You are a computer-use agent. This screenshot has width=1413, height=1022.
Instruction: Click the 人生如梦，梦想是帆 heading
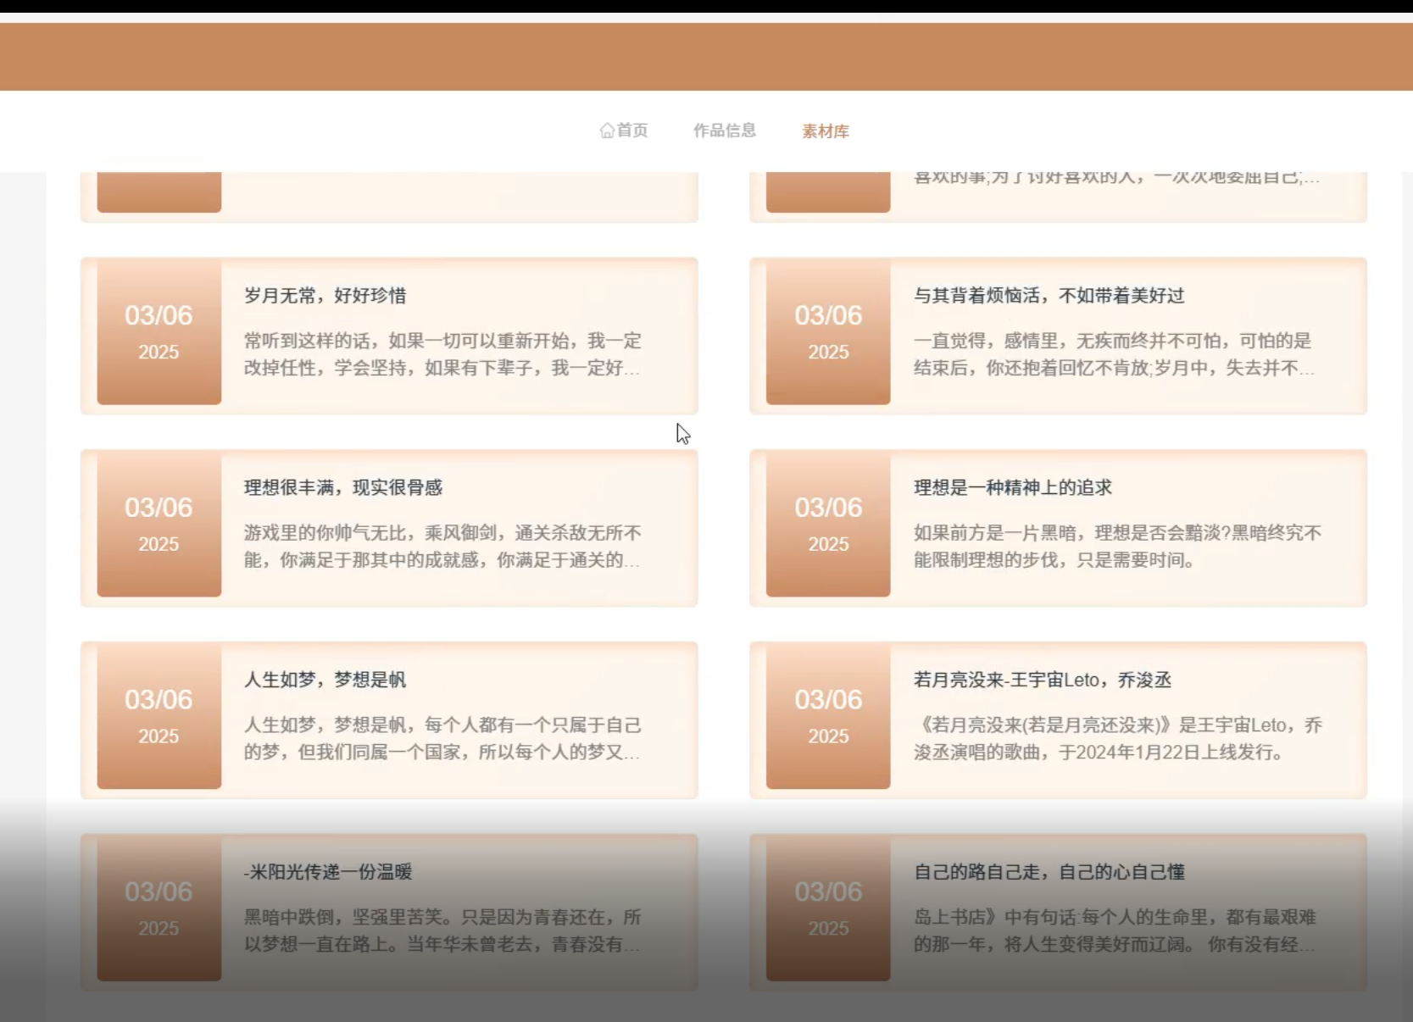[x=325, y=680]
